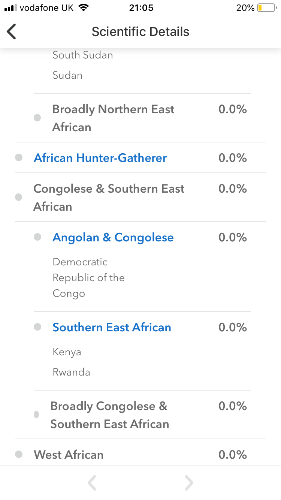The image size is (281, 500).
Task: Select Broadly Congolese & Southern East African
Action: (x=109, y=415)
